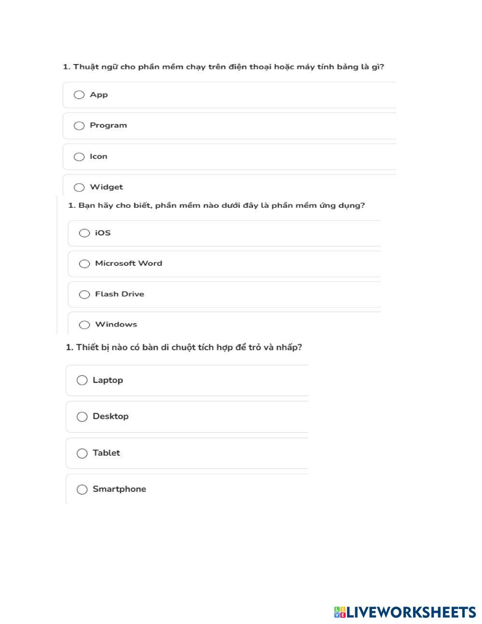Click the application software question text
Viewport: 482px width, 624px height.
pyautogui.click(x=216, y=205)
